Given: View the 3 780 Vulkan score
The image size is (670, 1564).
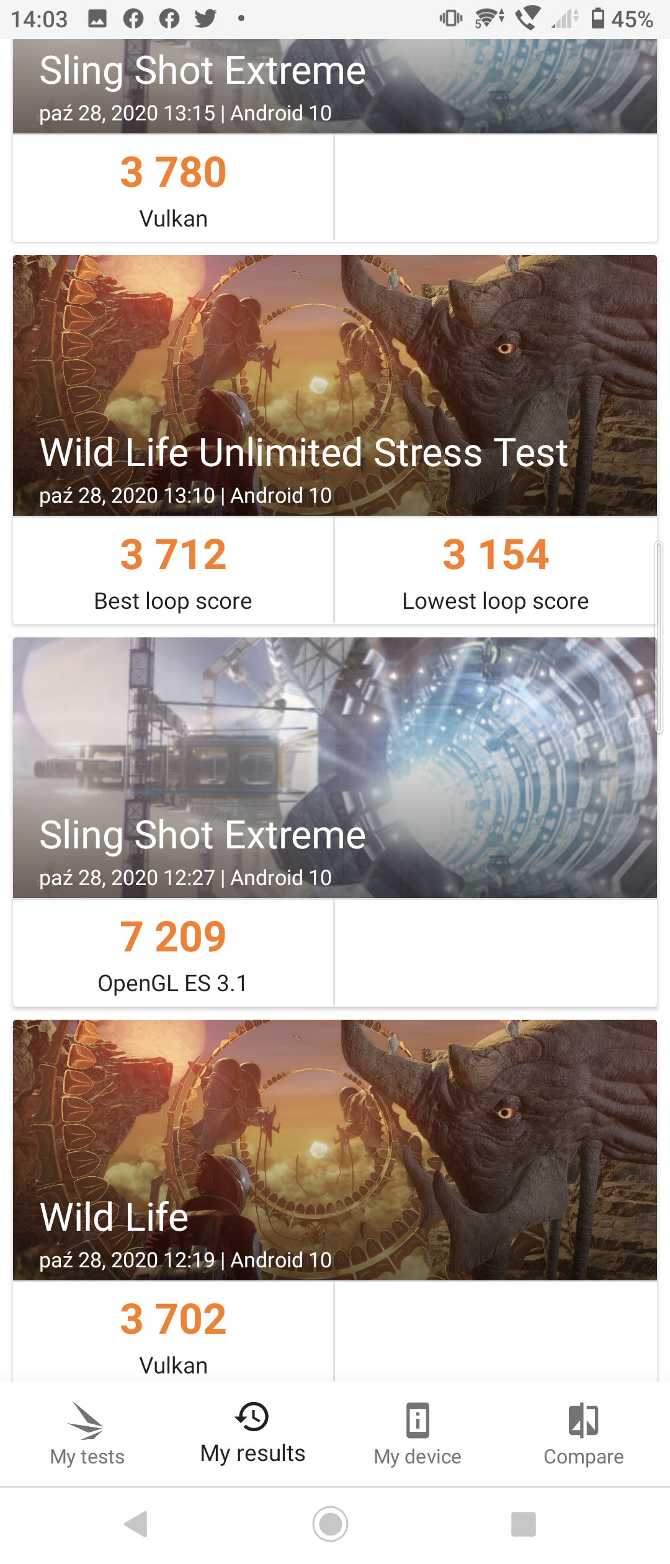Looking at the screenshot, I should [x=173, y=189].
